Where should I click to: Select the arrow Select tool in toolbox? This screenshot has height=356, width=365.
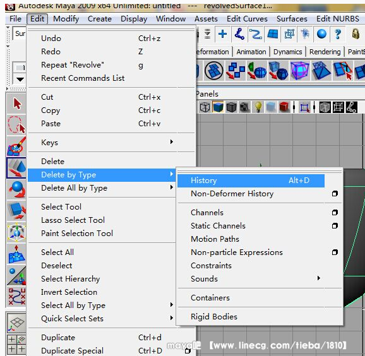16,104
